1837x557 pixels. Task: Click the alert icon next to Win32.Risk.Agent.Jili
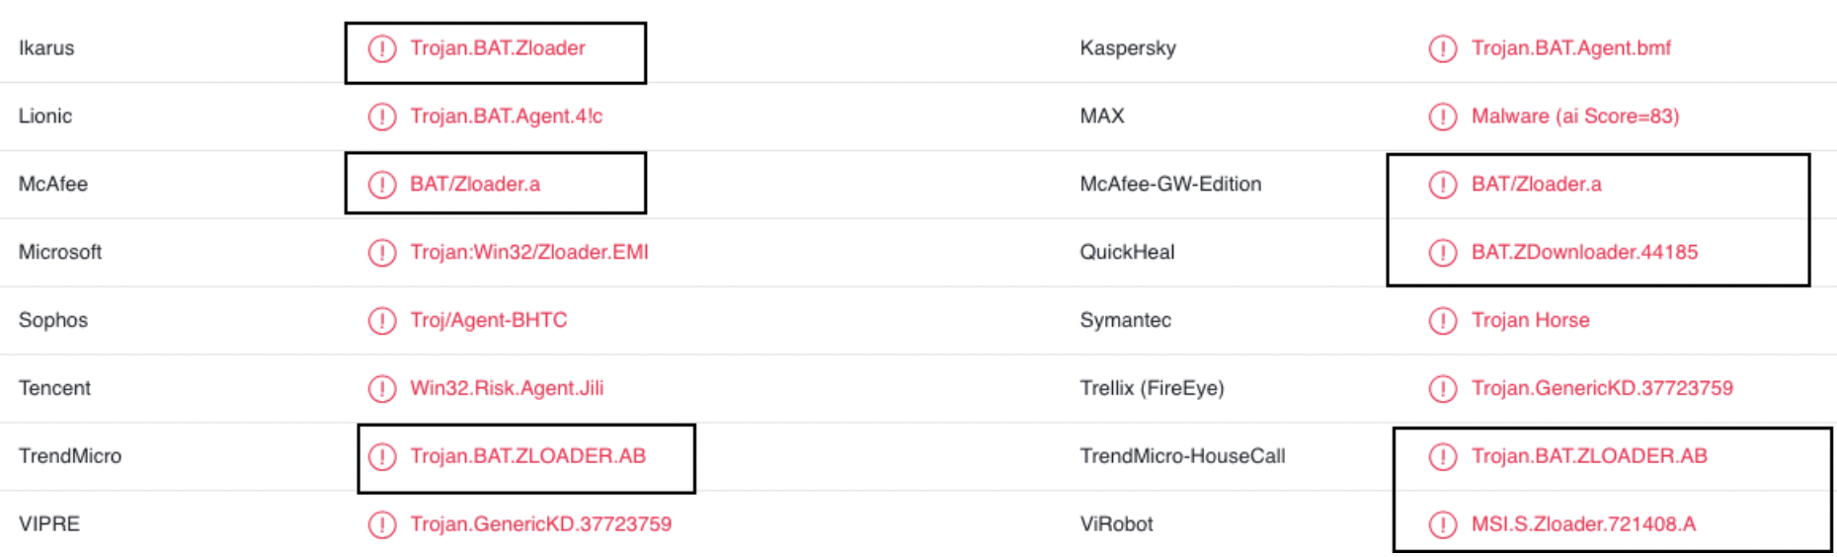pos(382,389)
